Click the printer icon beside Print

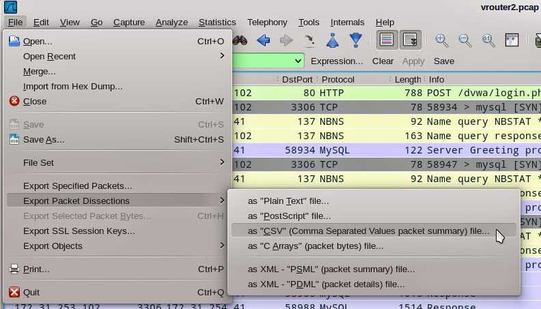coord(14,269)
